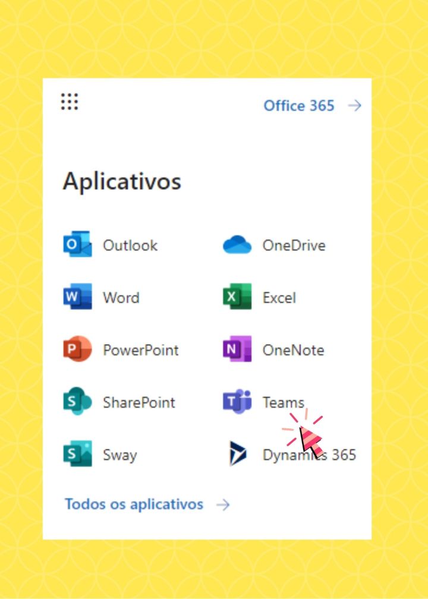The height and width of the screenshot is (599, 428).
Task: Open the Office 365 link
Action: (299, 106)
